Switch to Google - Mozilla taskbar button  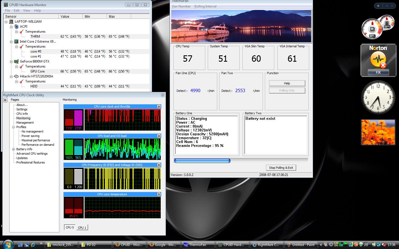pos(163,245)
